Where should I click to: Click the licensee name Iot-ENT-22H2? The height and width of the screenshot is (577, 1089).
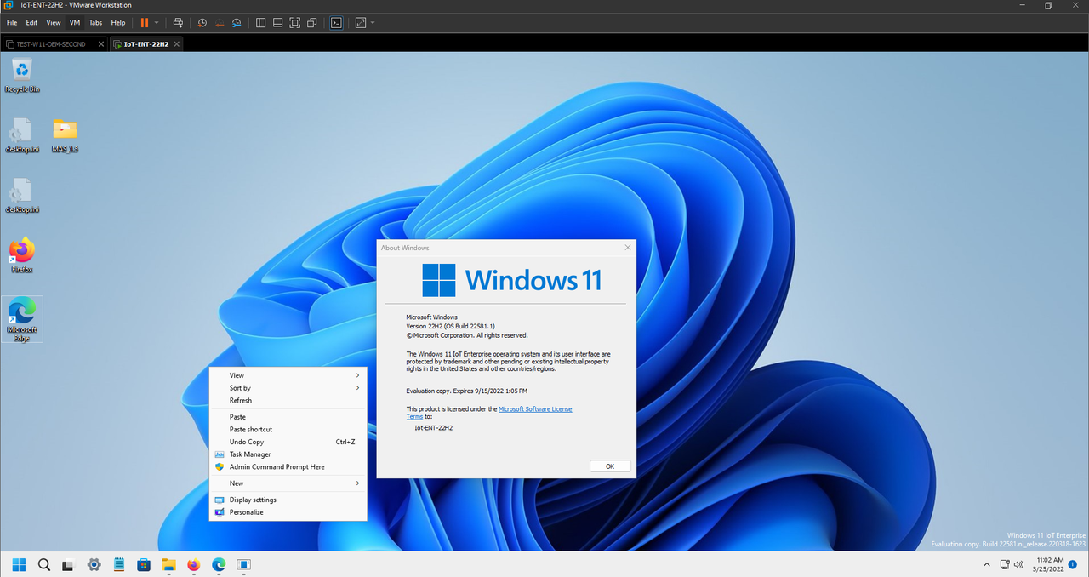(434, 428)
